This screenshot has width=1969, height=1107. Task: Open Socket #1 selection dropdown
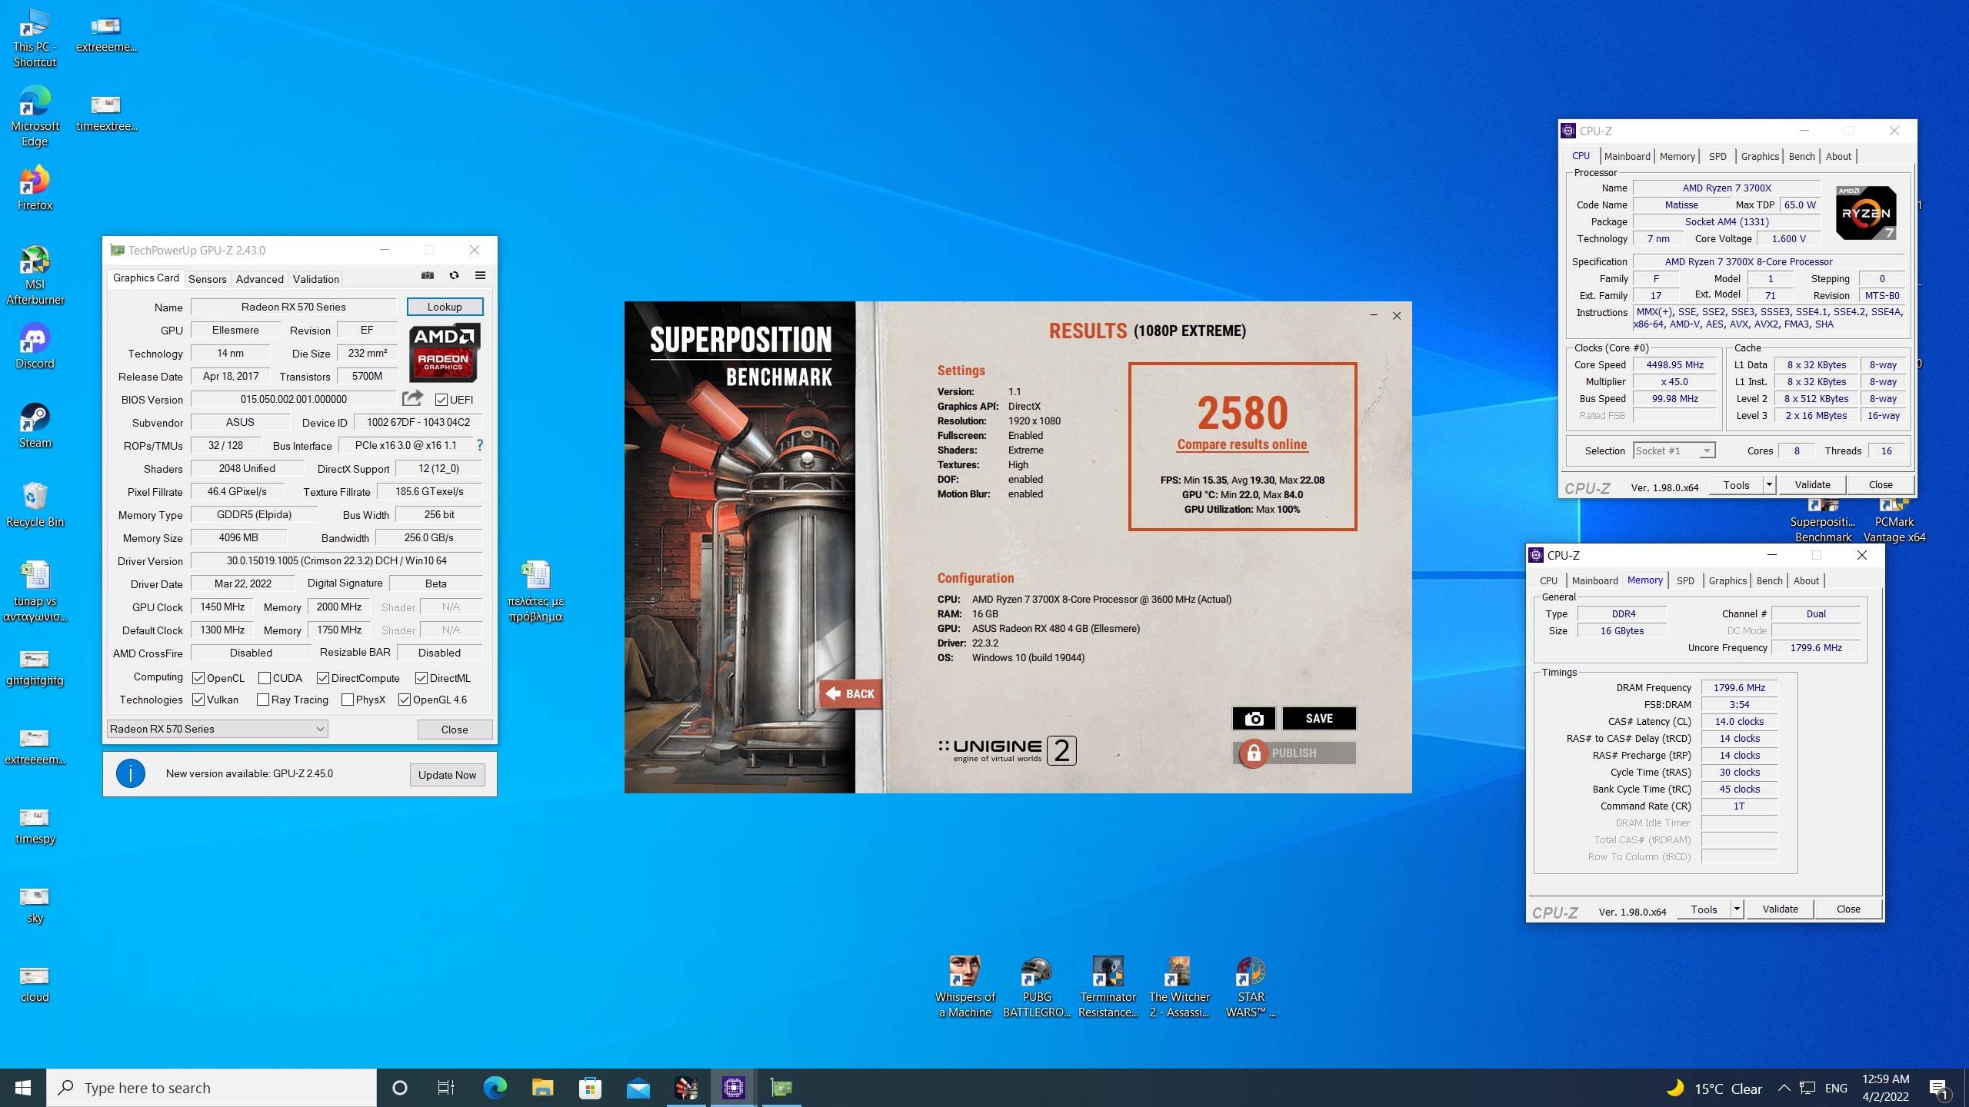click(x=1674, y=450)
